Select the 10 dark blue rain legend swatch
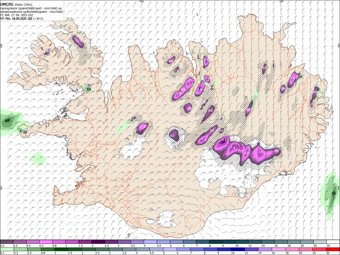 237,249
